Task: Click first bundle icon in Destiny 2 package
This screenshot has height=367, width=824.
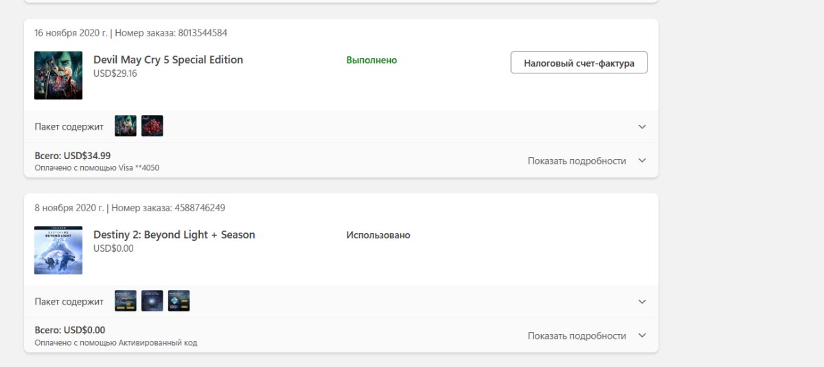Action: tap(126, 301)
